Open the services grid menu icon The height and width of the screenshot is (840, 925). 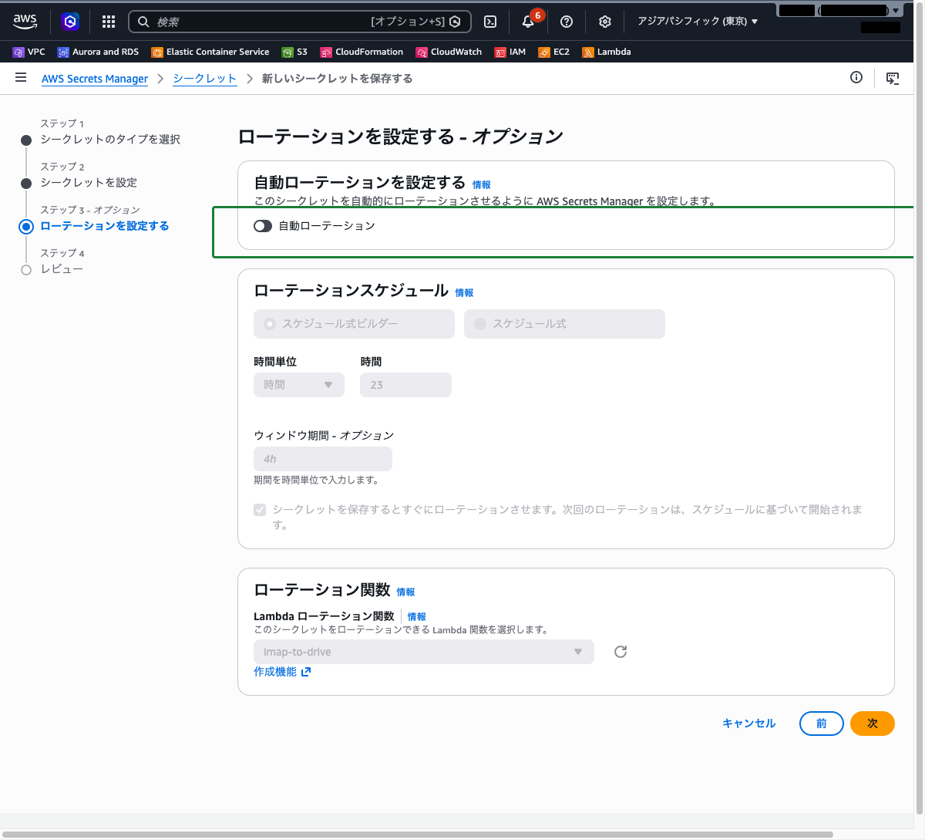(x=109, y=22)
